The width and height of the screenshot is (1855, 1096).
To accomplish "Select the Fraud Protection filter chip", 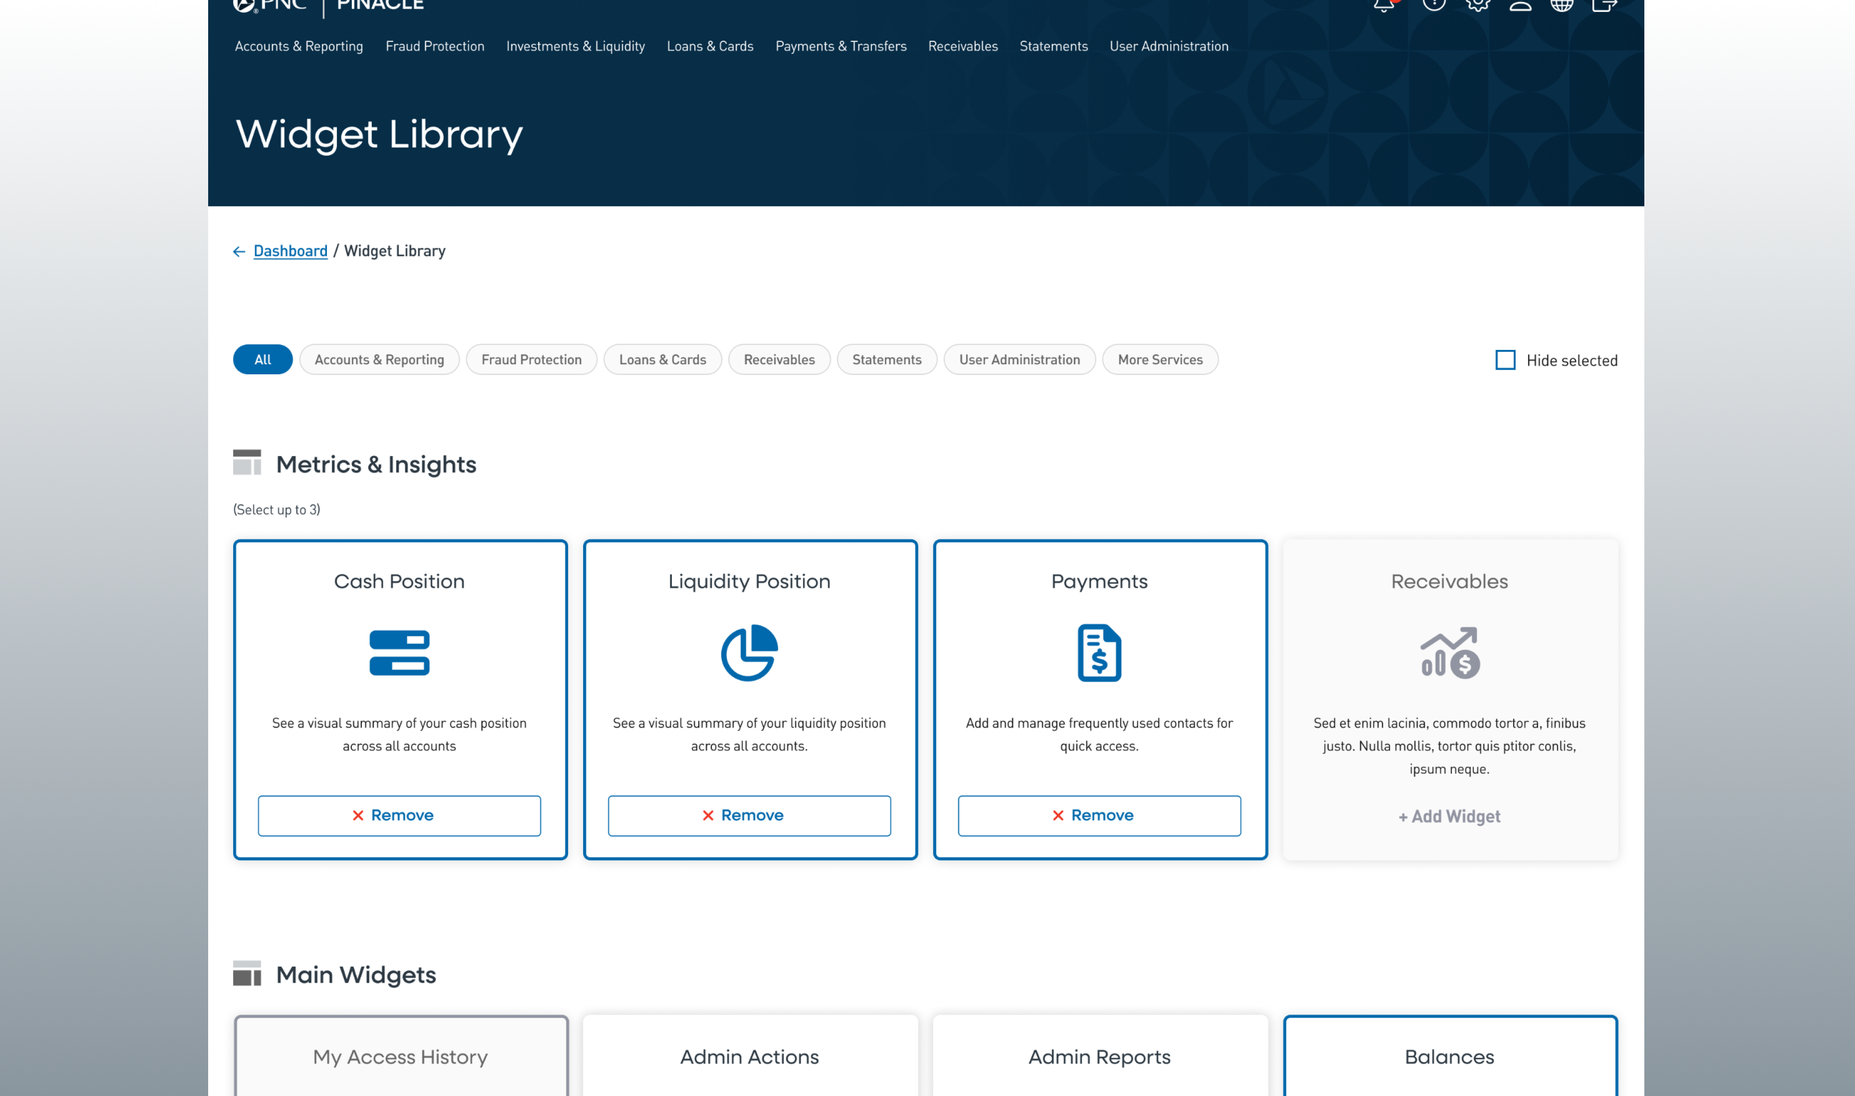I will tap(531, 360).
